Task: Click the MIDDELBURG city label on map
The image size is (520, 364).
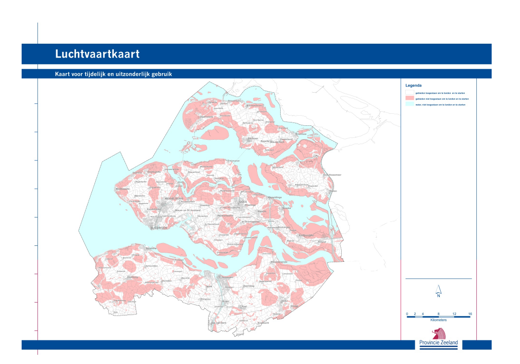Action: (x=174, y=198)
